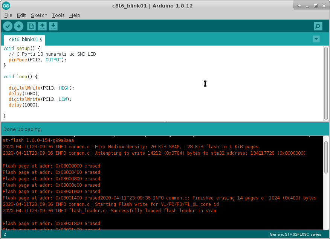330x239 pixels.
Task: Click the window keep-above arrow button
Action: 299,6
